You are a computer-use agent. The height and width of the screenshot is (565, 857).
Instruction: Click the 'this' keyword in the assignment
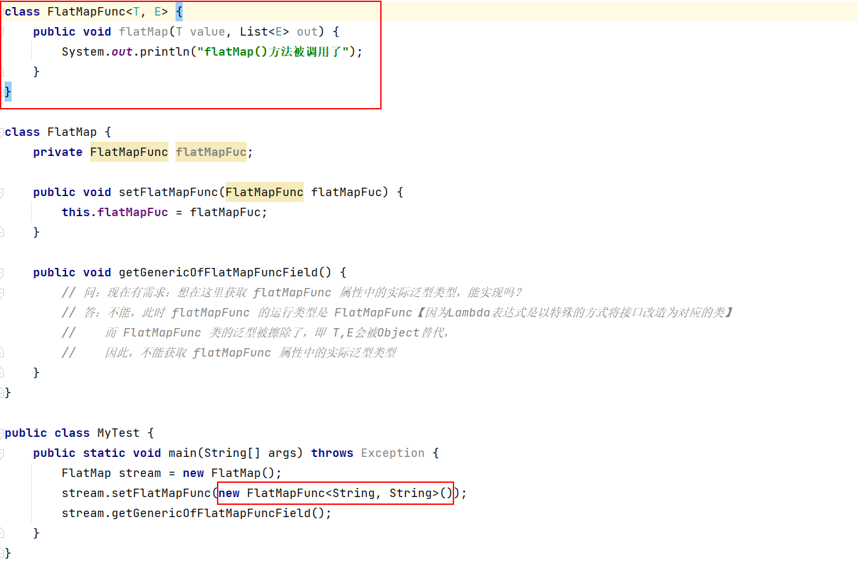pyautogui.click(x=76, y=212)
